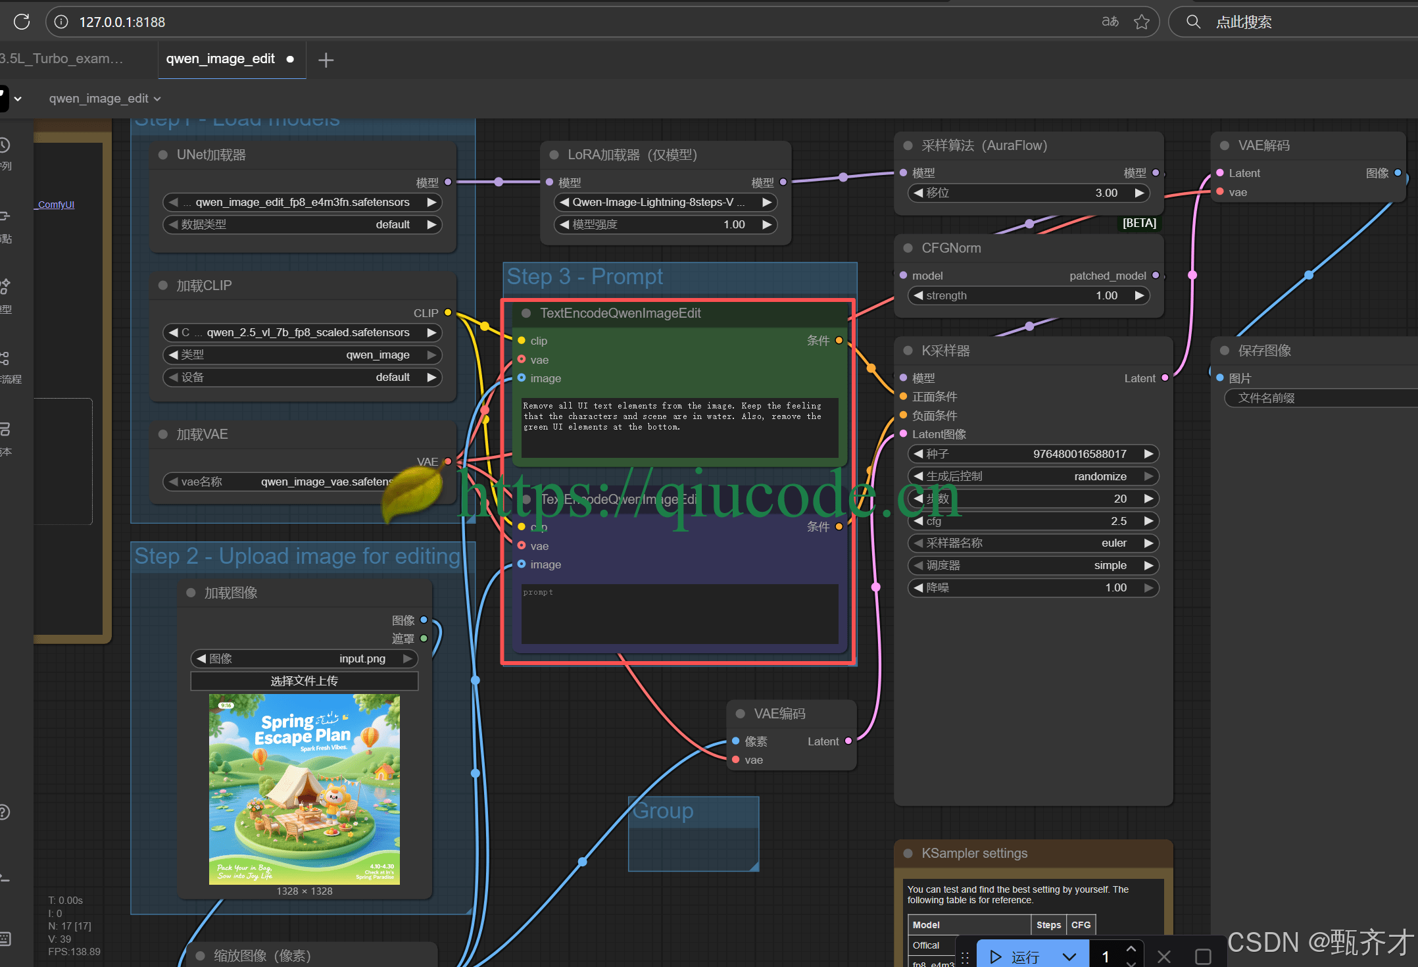Open the ComfyUI logo menu chevron
1418x967 pixels.
(18, 99)
